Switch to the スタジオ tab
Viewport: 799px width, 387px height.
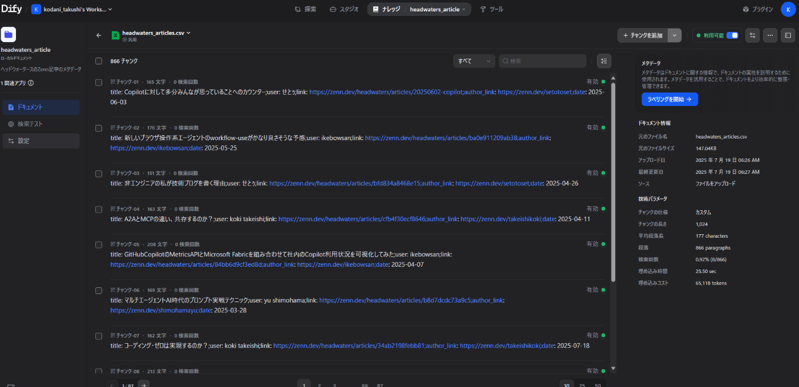click(345, 9)
